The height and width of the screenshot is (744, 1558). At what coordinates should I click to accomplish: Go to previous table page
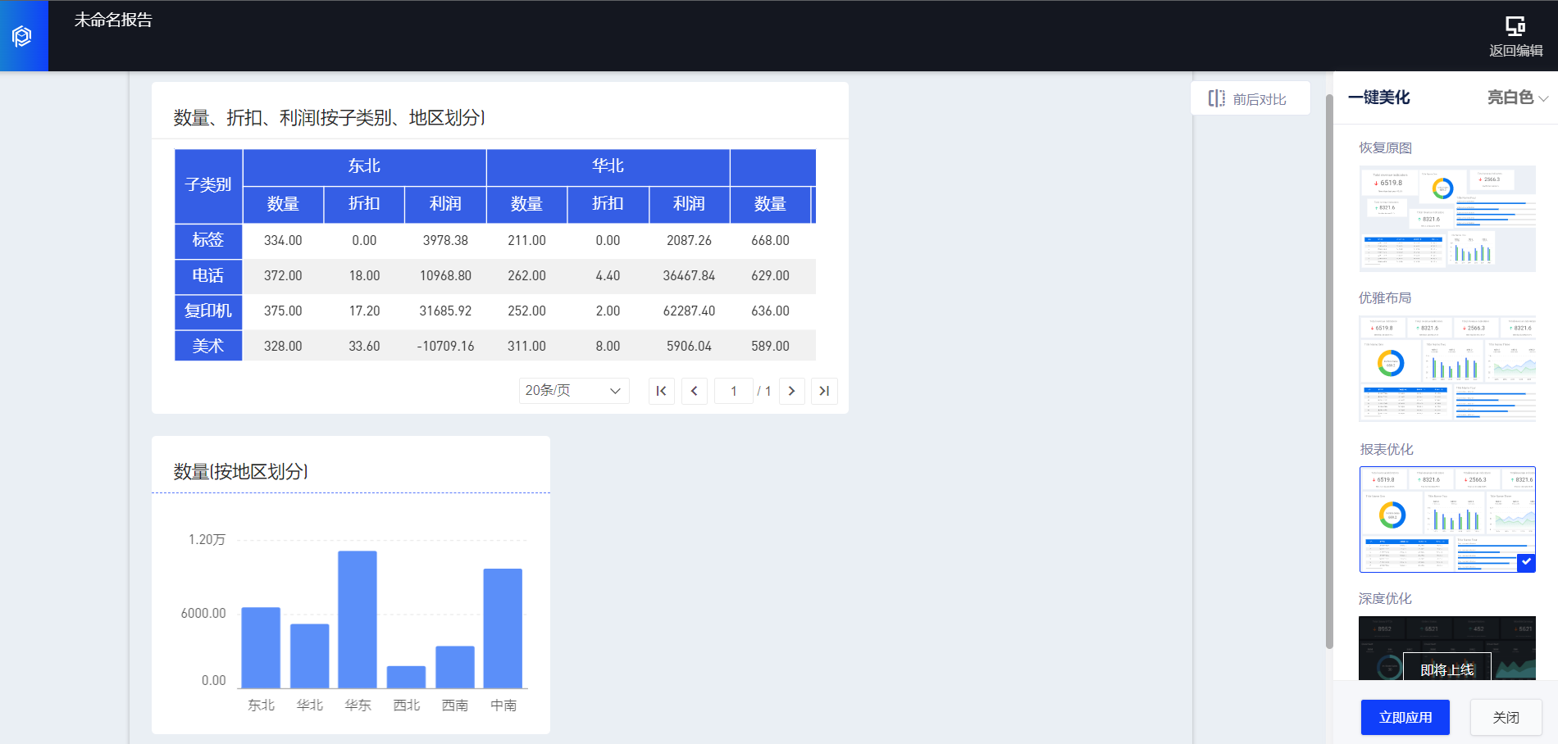click(694, 391)
